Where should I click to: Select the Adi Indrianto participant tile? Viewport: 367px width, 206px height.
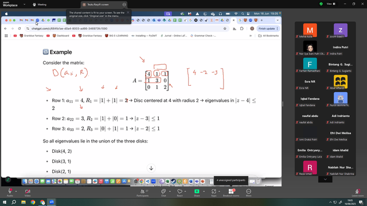(x=341, y=116)
